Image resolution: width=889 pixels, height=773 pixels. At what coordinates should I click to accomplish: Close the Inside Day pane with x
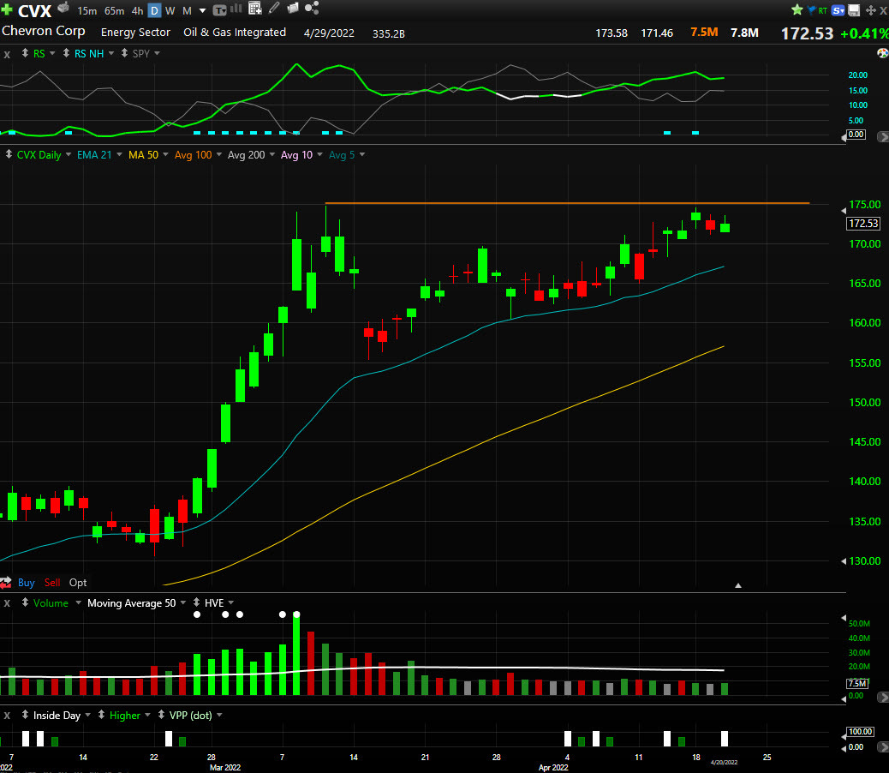click(7, 716)
